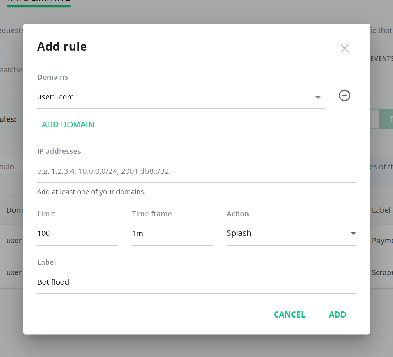The image size is (393, 357).
Task: Open the user1.com domain dropdown
Action: [x=181, y=97]
